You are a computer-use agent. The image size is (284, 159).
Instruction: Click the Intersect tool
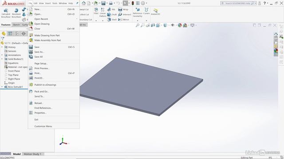(x=125, y=15)
